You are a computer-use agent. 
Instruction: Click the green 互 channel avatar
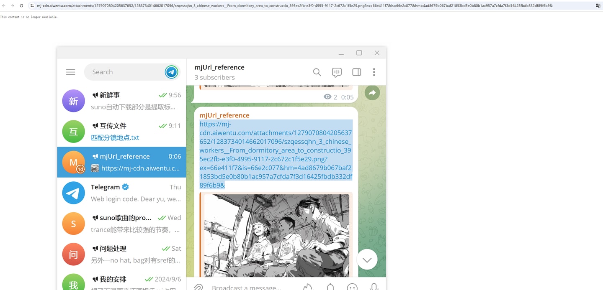73,132
